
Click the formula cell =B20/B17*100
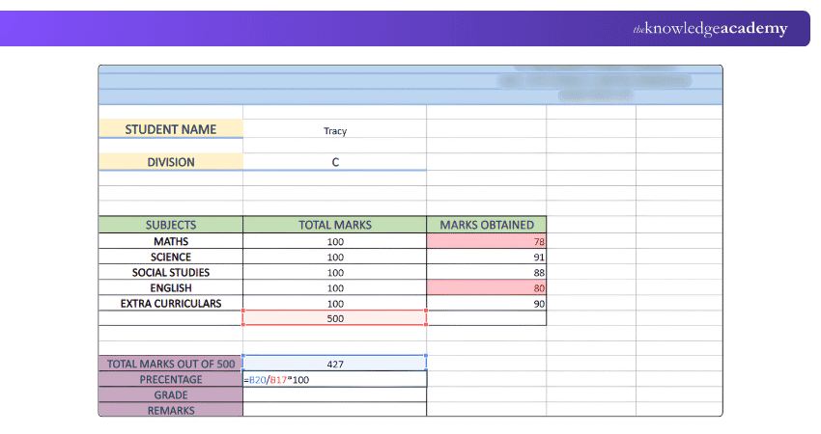(334, 380)
